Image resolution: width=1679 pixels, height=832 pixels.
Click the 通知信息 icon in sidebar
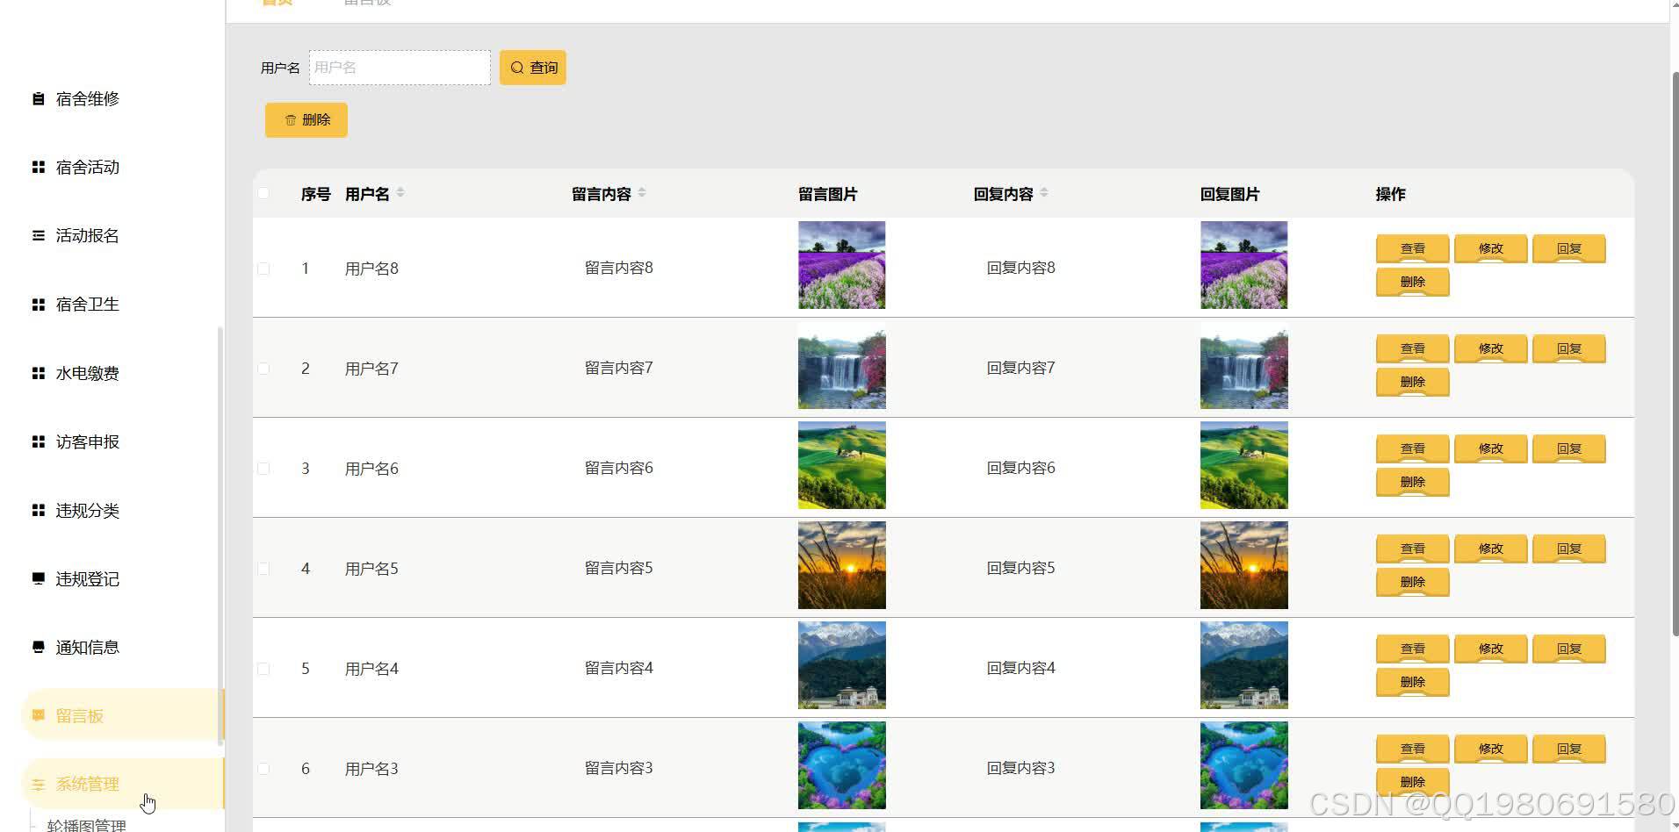38,647
